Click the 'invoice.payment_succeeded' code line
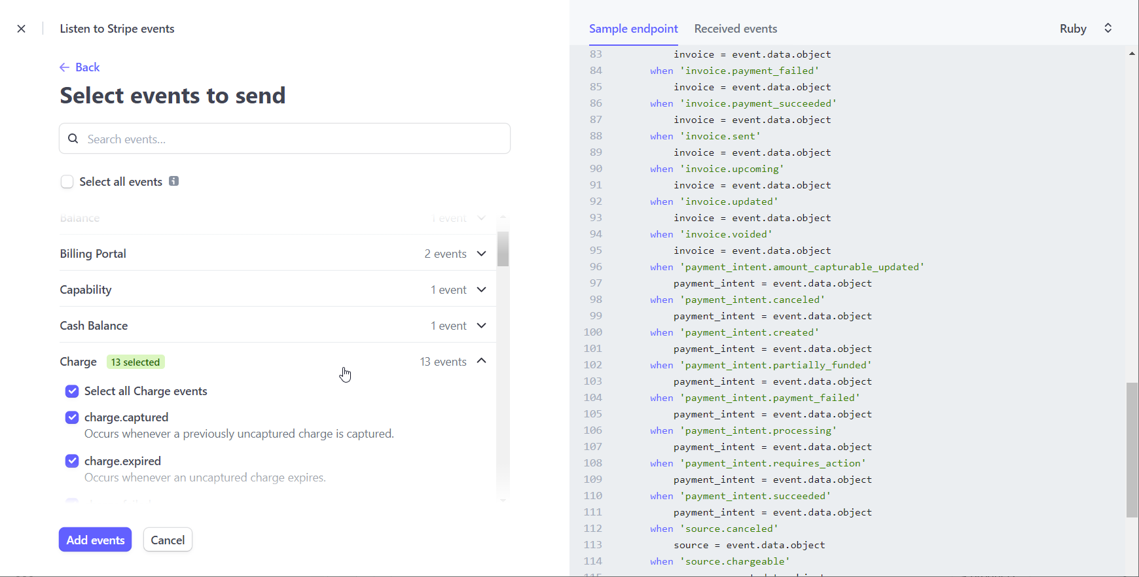Screen dimensions: 1139x577 click(744, 103)
